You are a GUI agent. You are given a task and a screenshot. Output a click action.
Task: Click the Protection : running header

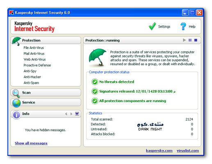[x=103, y=40]
